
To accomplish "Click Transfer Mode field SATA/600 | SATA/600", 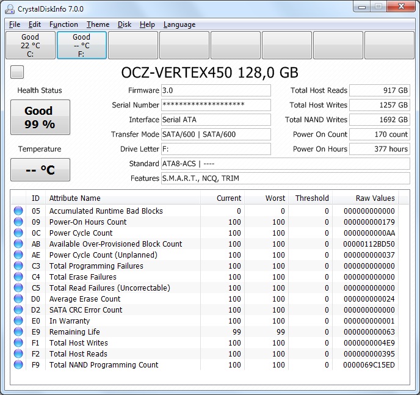I will 216,134.
